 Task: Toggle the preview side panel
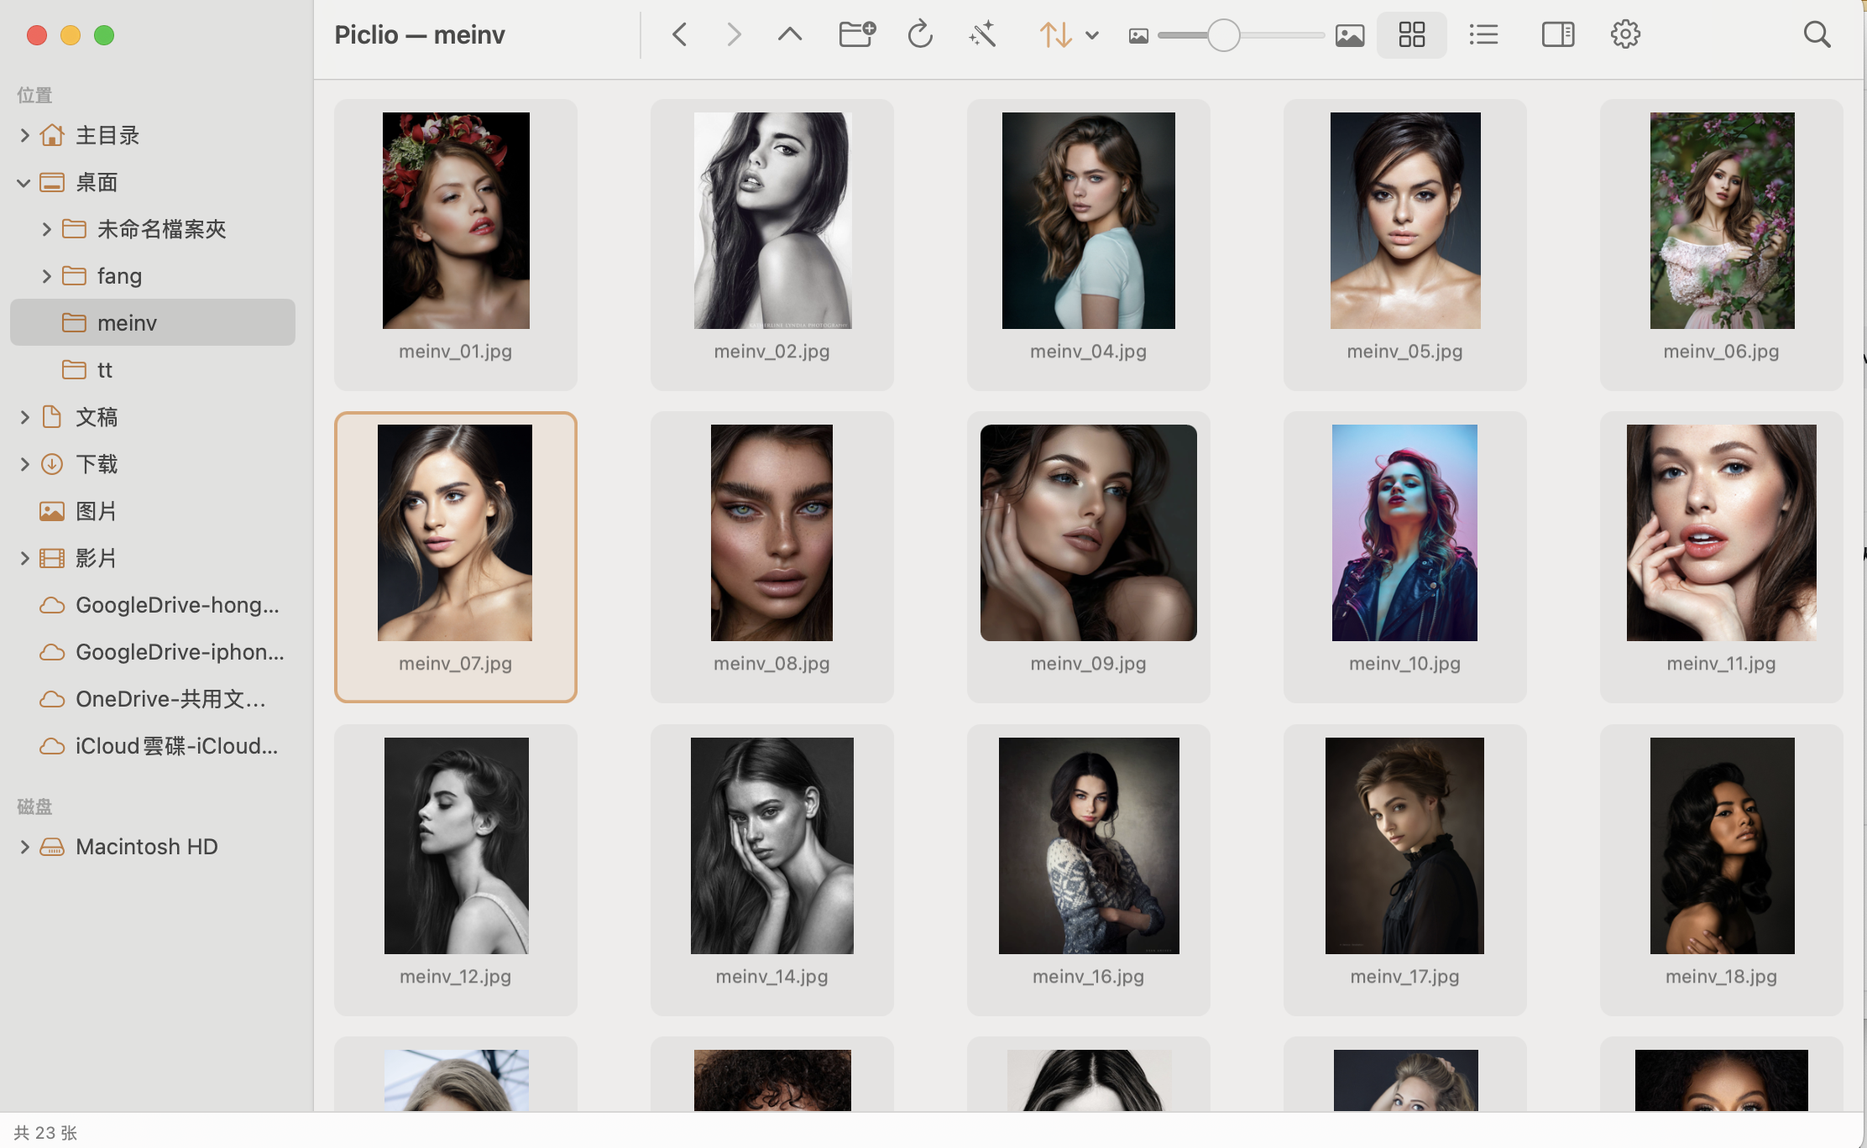(1558, 34)
